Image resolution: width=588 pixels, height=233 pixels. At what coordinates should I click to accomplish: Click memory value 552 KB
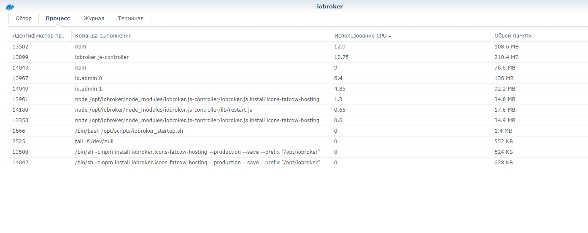pos(503,141)
